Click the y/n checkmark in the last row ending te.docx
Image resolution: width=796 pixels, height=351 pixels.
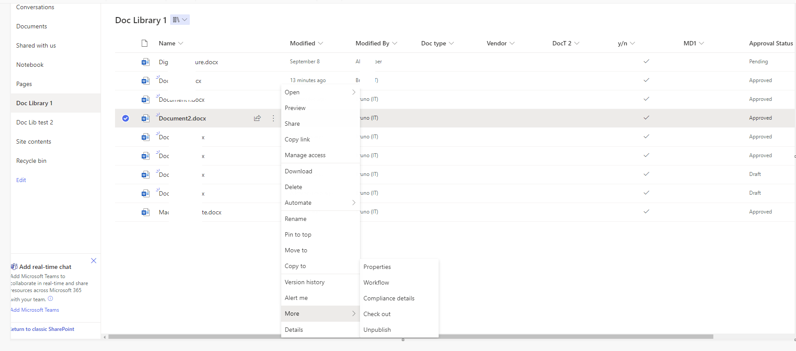(646, 212)
